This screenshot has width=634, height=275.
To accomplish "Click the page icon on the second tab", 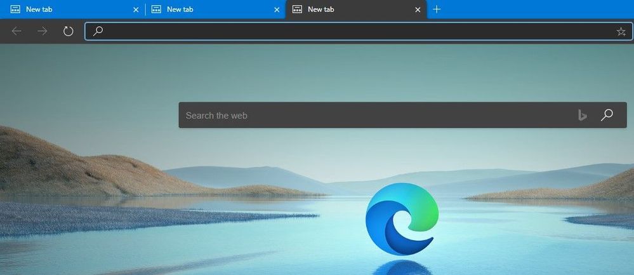I will point(156,10).
